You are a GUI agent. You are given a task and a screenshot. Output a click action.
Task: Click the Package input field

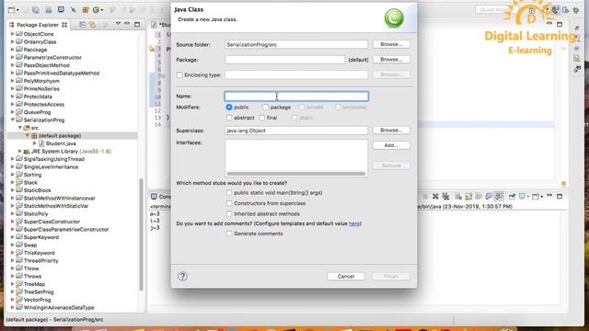(x=284, y=60)
